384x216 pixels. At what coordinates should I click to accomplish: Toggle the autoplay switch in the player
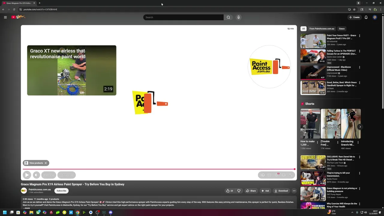pos(263,175)
